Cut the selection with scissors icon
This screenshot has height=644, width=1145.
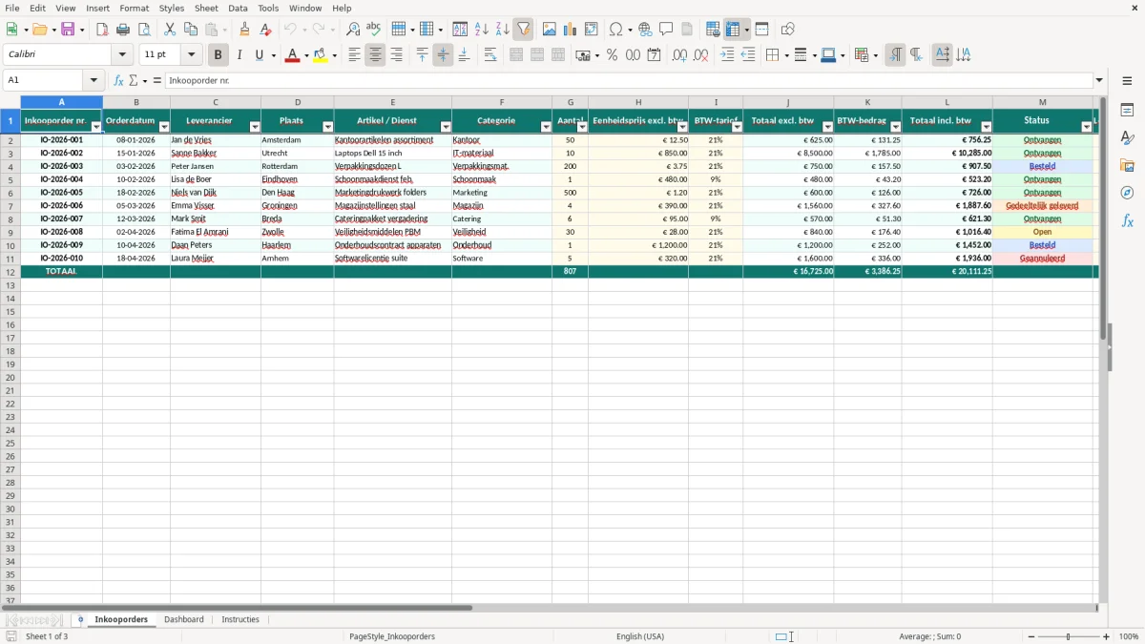click(x=170, y=30)
